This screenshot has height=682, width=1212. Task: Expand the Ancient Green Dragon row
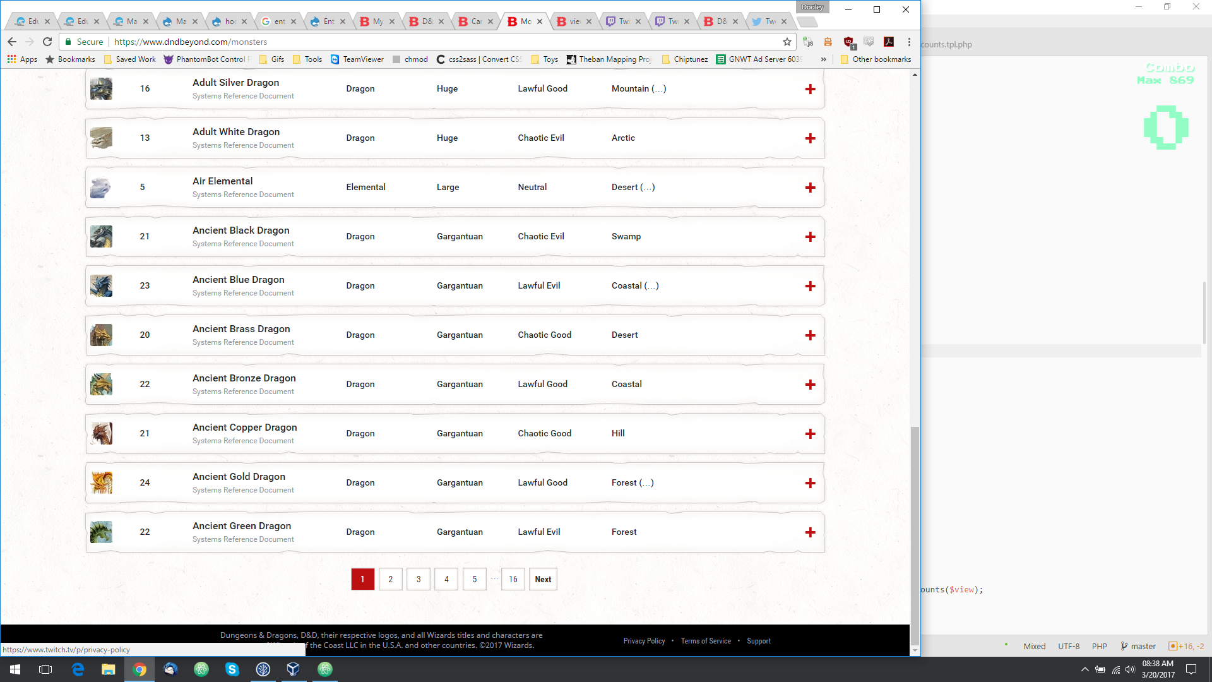(x=811, y=532)
